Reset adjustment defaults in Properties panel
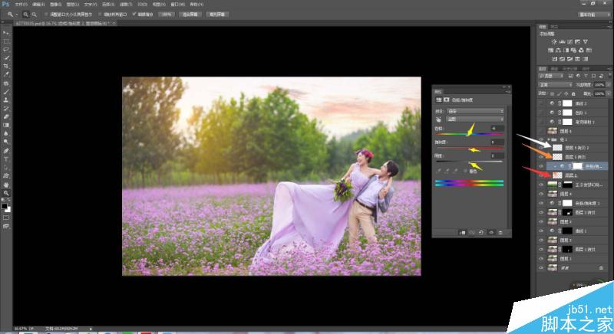Screen dimensions: 614x334 tap(481, 232)
